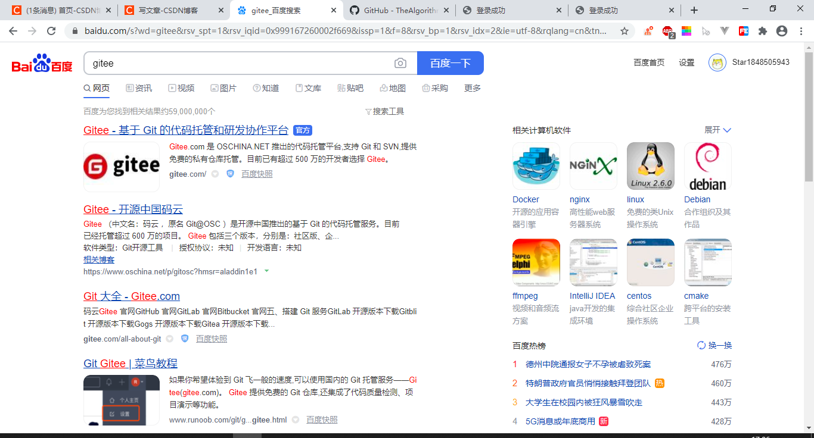Select the 文库 search icon
Image resolution: width=814 pixels, height=438 pixels.
click(298, 87)
